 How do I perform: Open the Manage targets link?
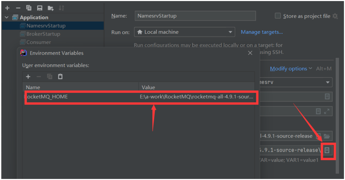click(x=262, y=32)
